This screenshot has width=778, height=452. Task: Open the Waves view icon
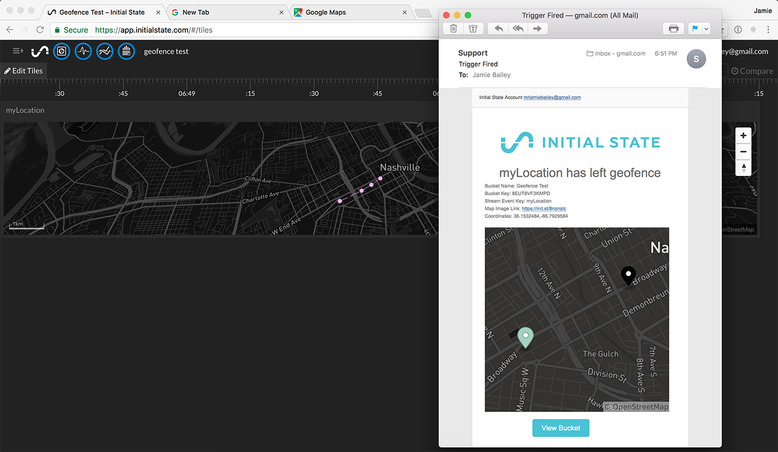[83, 51]
